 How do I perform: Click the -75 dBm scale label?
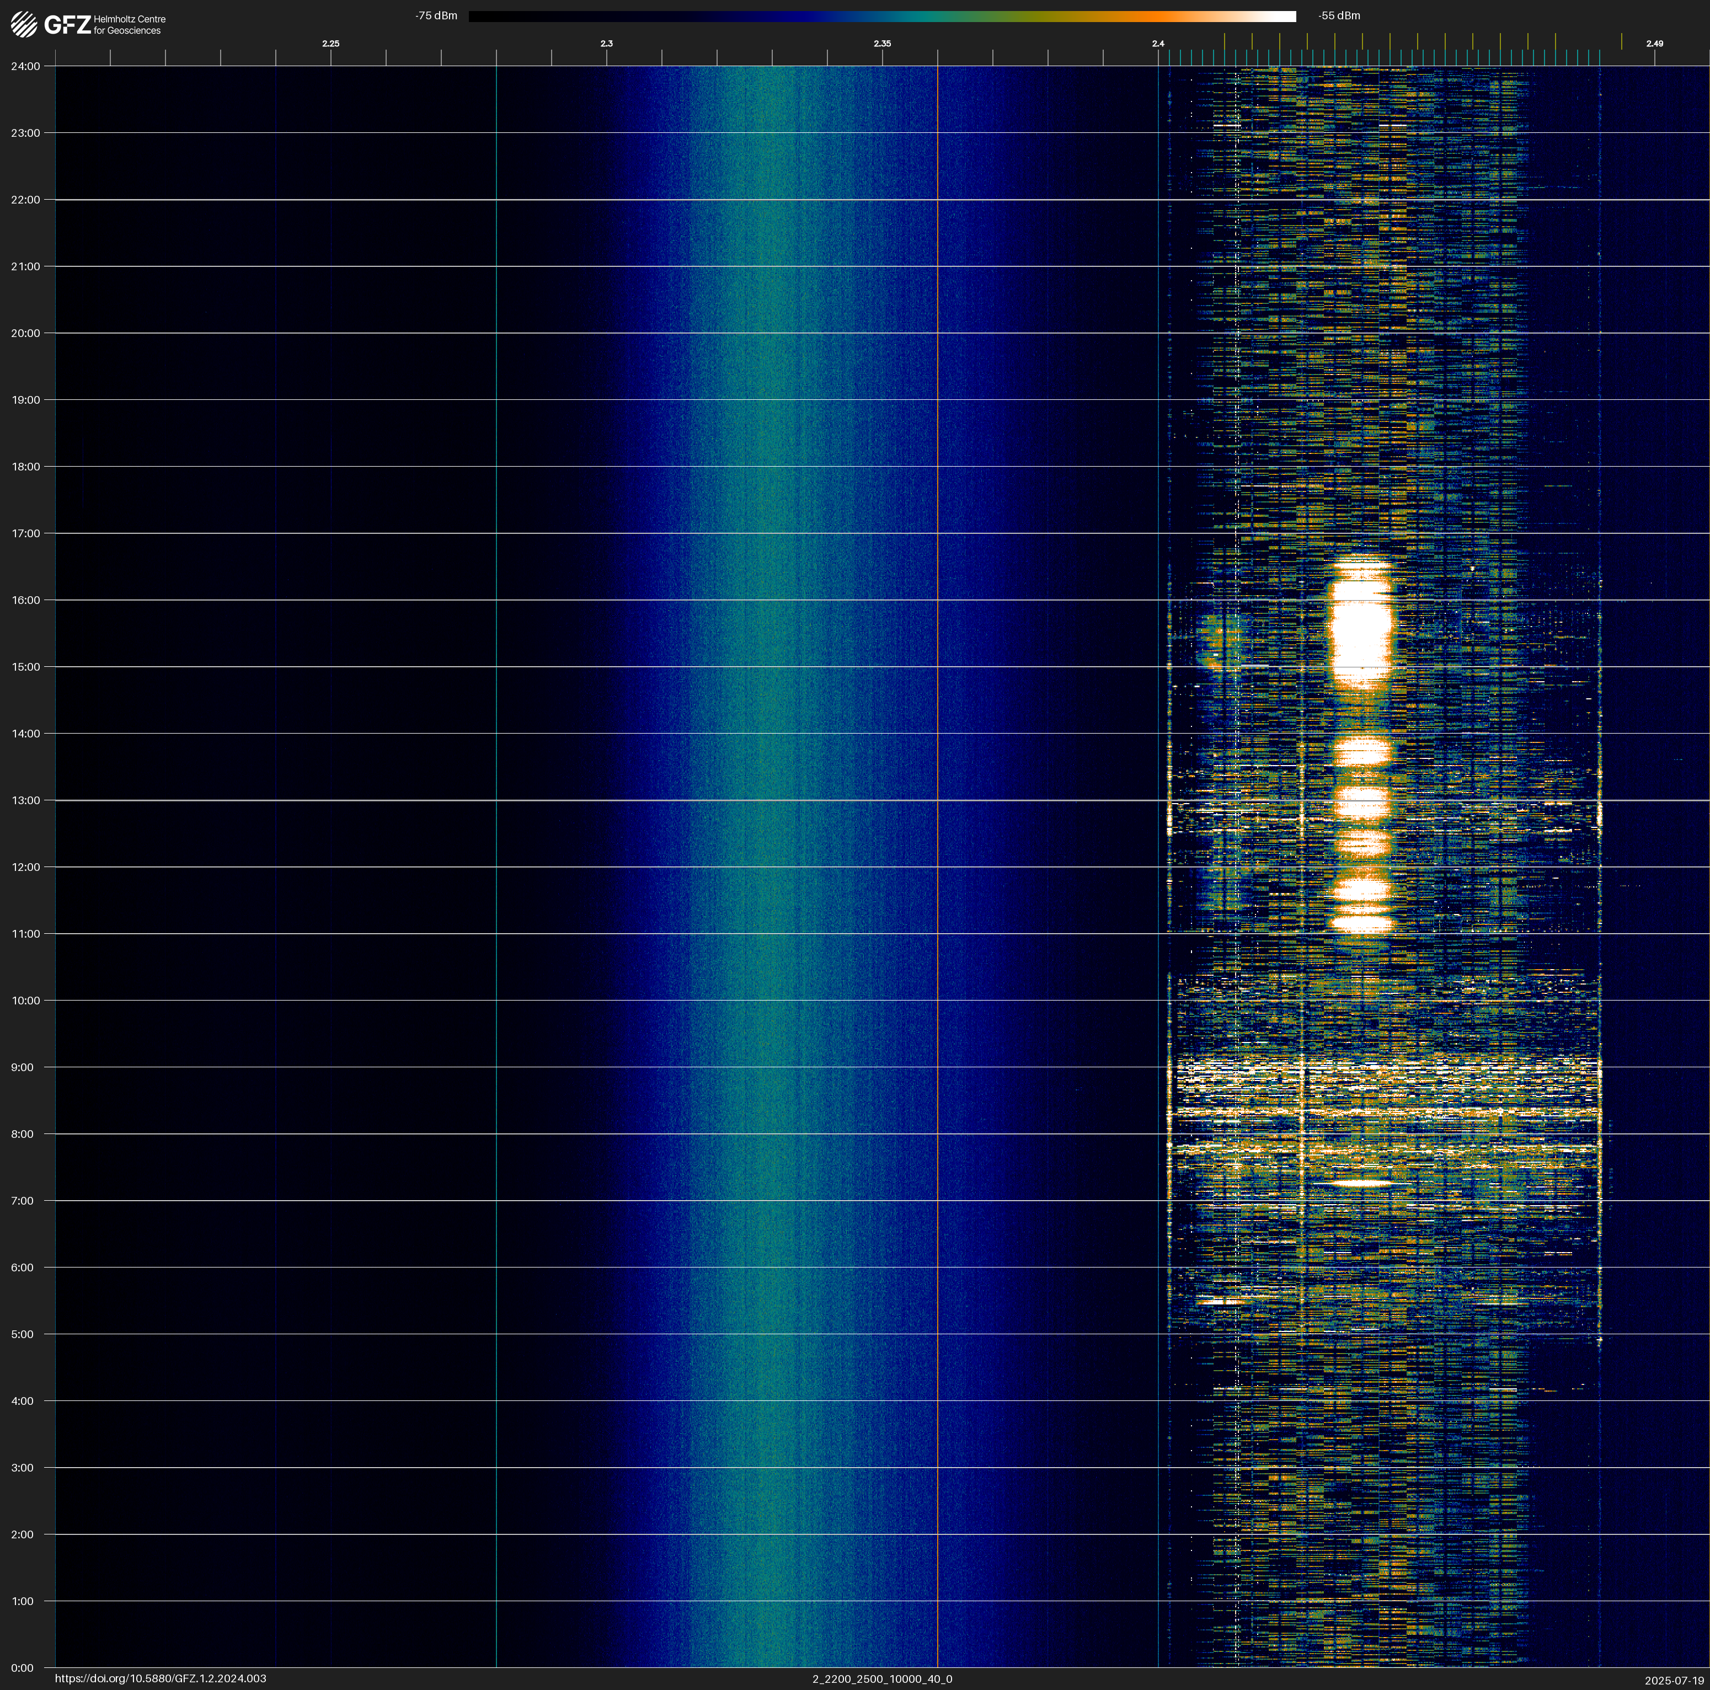pyautogui.click(x=436, y=16)
